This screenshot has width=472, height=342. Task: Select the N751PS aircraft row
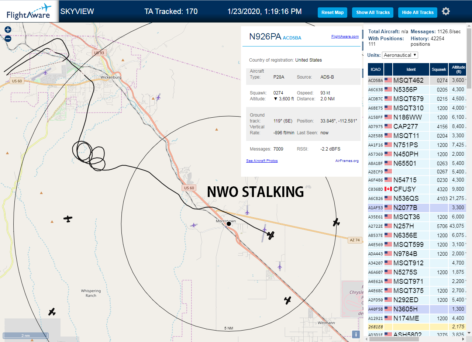[417, 145]
